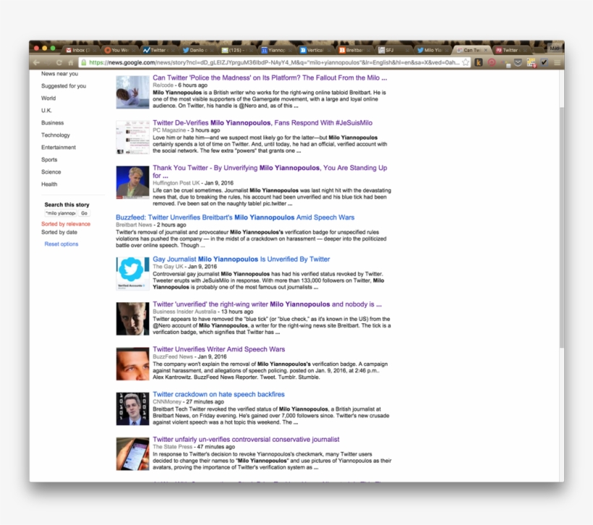Select the Entertainment news section
Screen dimensions: 593x525
pos(59,148)
